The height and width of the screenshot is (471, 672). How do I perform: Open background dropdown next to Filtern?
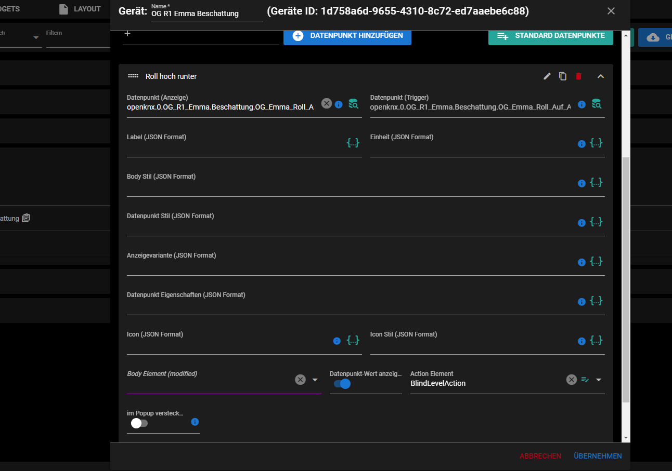click(x=36, y=37)
